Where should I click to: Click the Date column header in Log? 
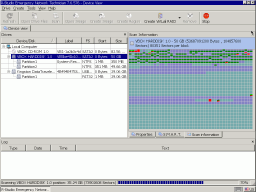click(x=38, y=148)
